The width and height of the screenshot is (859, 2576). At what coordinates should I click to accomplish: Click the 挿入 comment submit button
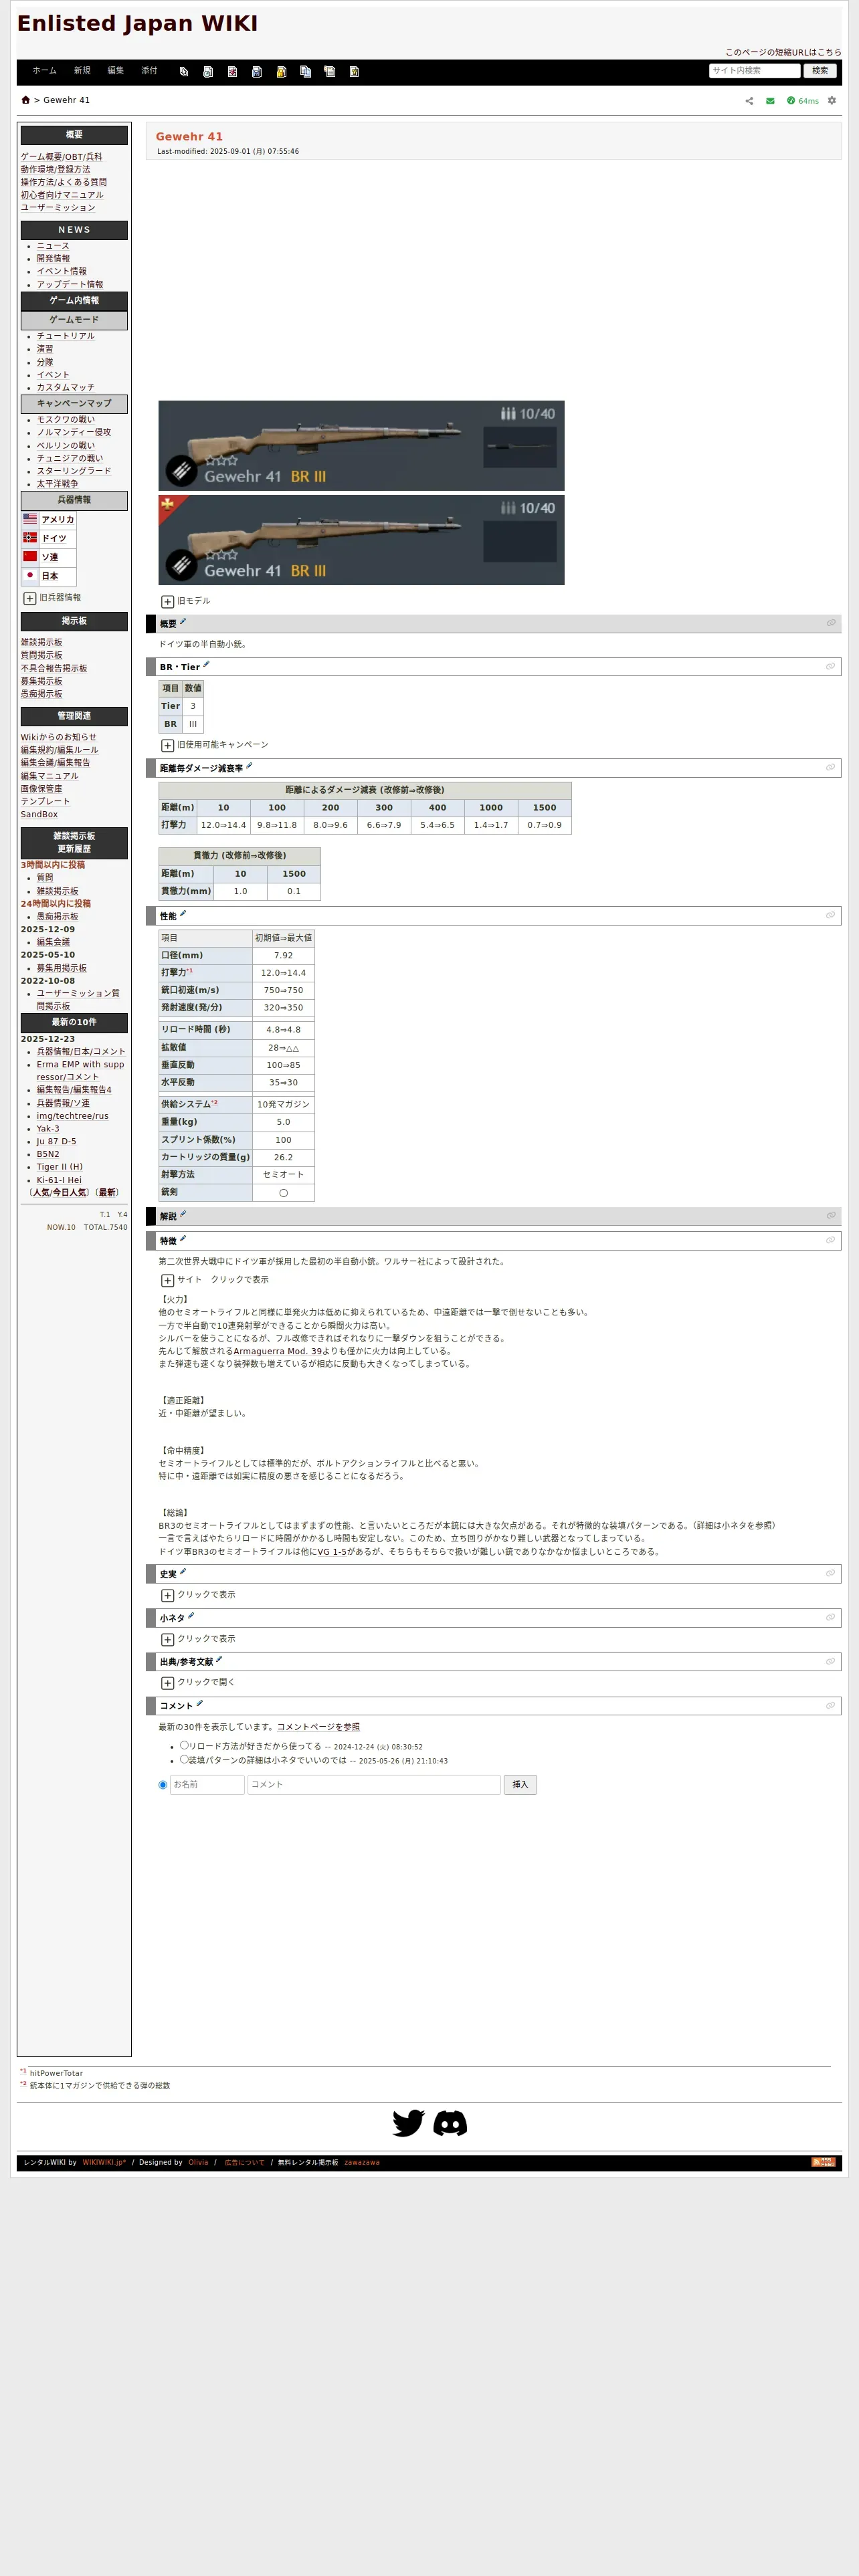pos(520,1785)
